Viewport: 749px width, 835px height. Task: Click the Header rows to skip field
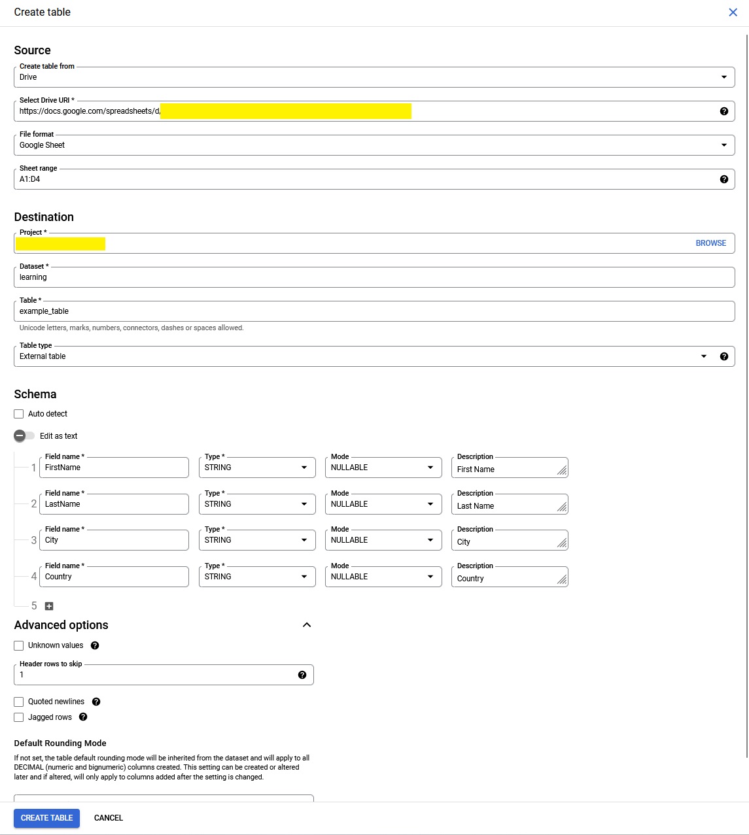(164, 675)
